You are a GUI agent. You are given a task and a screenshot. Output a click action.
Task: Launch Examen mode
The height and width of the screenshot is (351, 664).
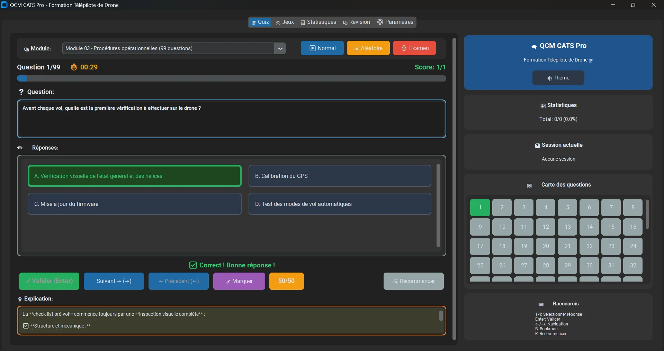[x=414, y=48]
